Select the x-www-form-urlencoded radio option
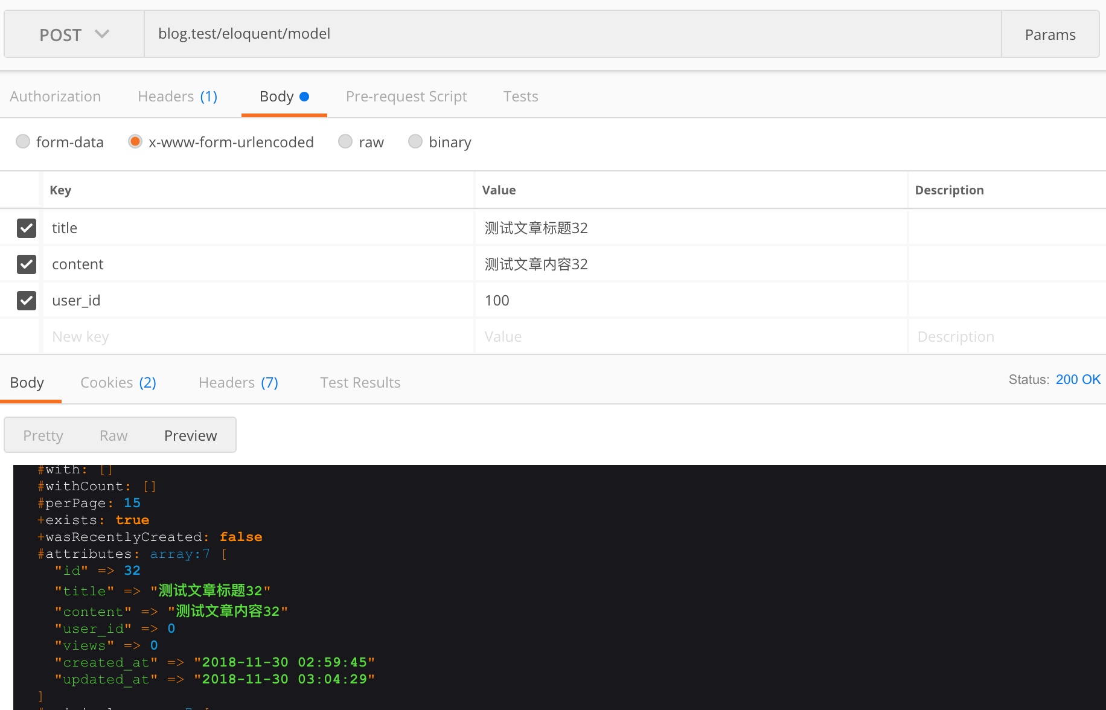 135,141
